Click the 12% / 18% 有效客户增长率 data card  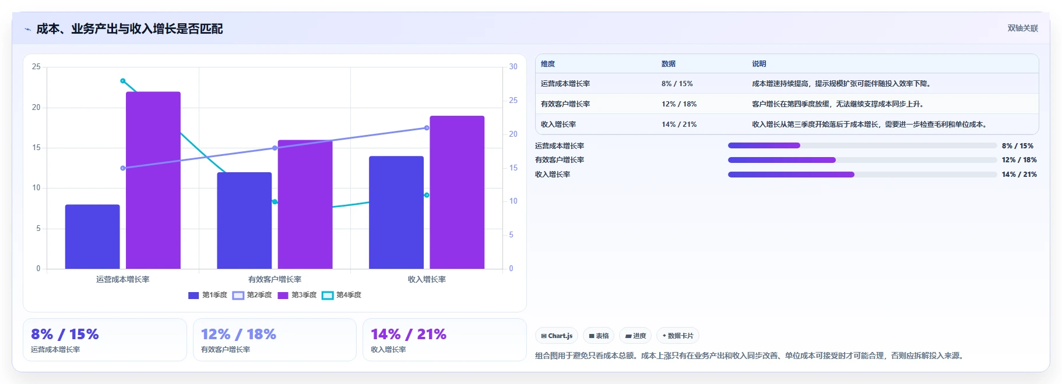[275, 340]
